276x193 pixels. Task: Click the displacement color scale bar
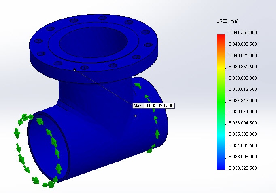pyautogui.click(x=221, y=102)
